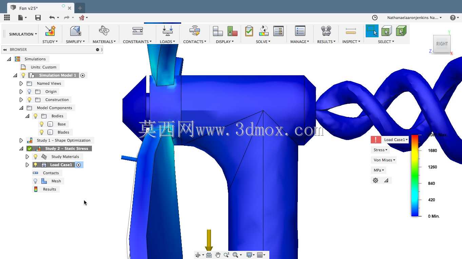Activate Simulation Model 1 radio button
The image size is (462, 259).
(x=82, y=75)
